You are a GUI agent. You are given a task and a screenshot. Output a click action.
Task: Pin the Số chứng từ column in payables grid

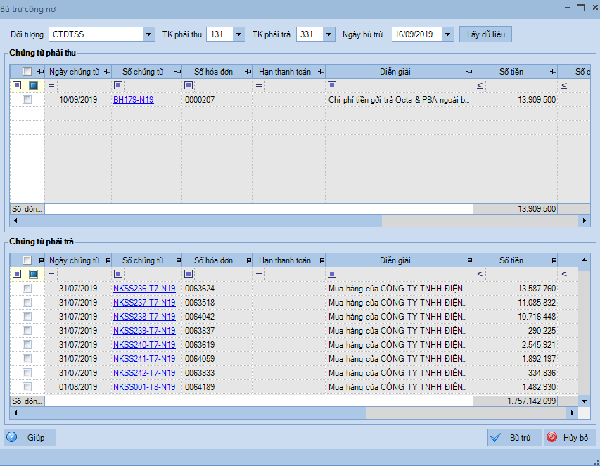(x=177, y=260)
